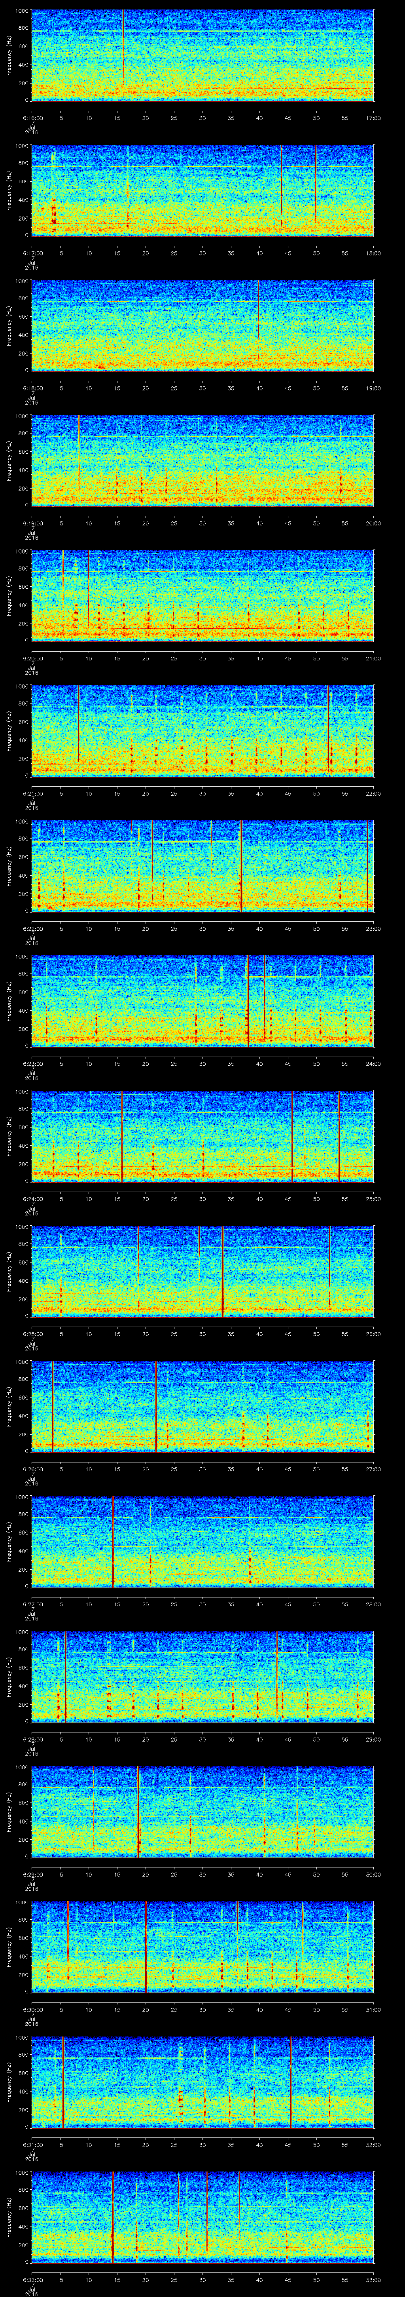Pick the '6:19:00' start time label
The image size is (405, 2297).
(32, 523)
